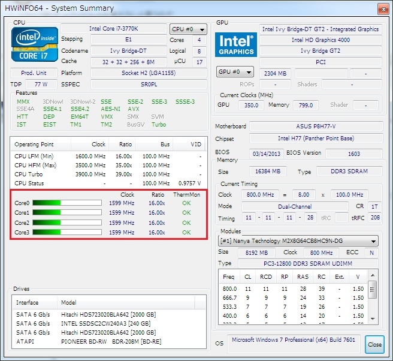The image size is (393, 361).
Task: Click the SSE4.2 feature label
Action: [80, 109]
